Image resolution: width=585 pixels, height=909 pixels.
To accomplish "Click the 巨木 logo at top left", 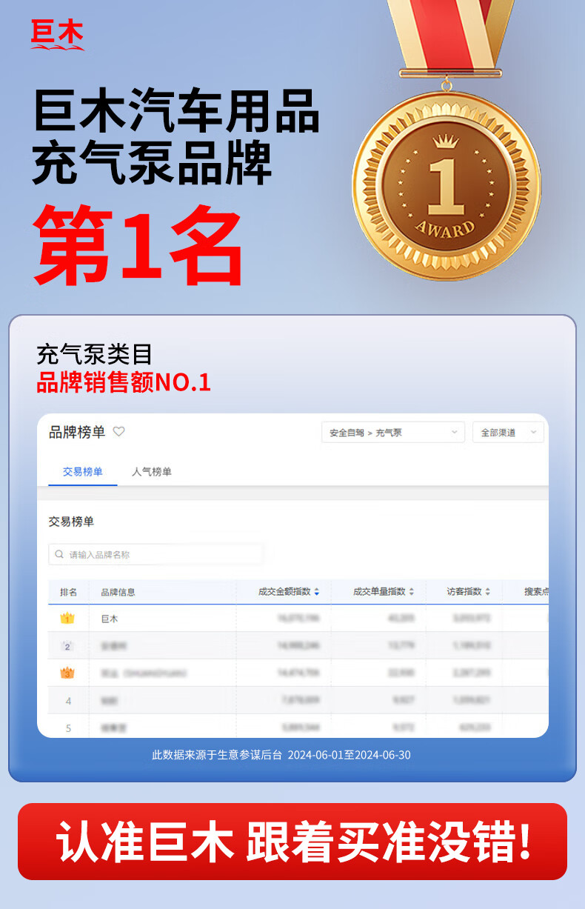I will 57,34.
